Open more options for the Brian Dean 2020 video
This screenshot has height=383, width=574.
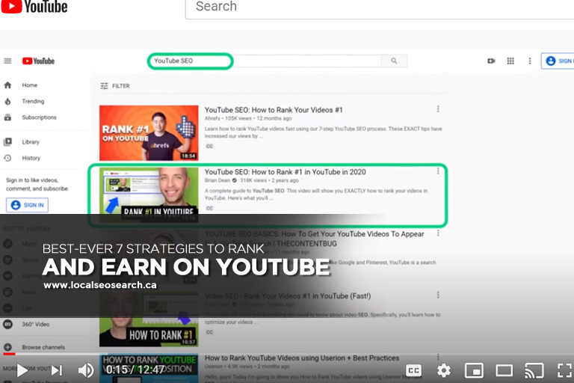coord(438,171)
